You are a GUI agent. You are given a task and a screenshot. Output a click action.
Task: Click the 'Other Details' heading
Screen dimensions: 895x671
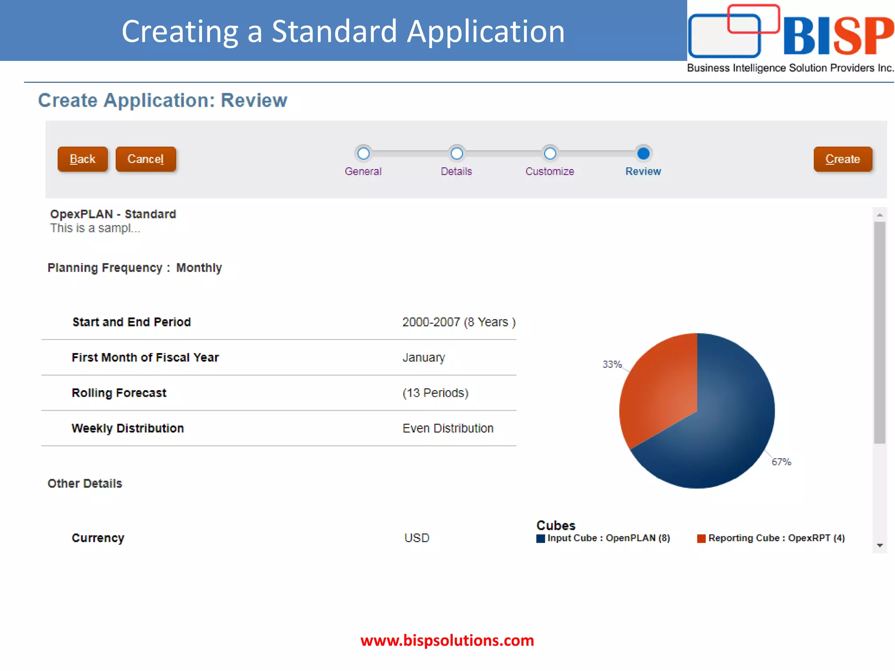point(85,483)
